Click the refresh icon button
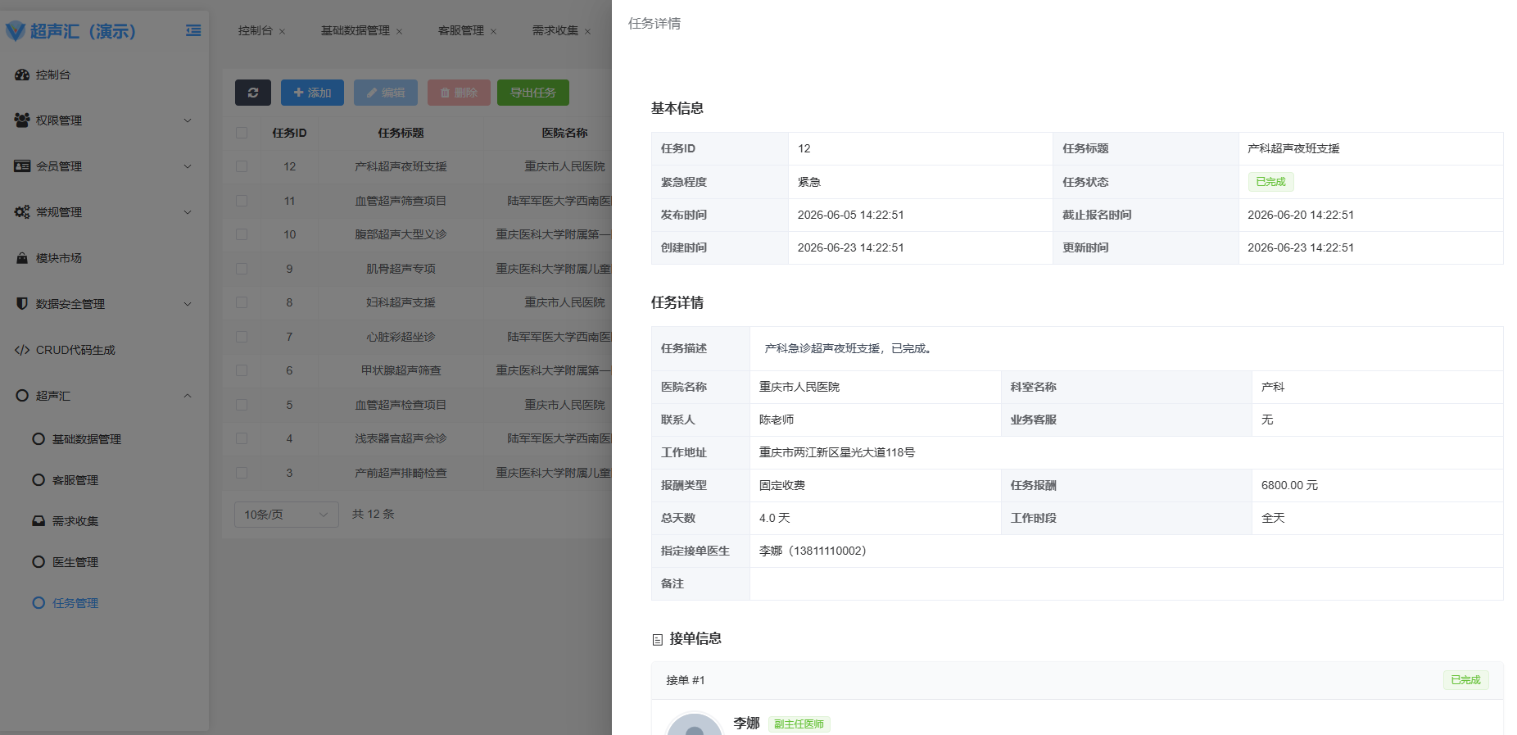Viewport: 1517px width, 735px height. pyautogui.click(x=253, y=93)
